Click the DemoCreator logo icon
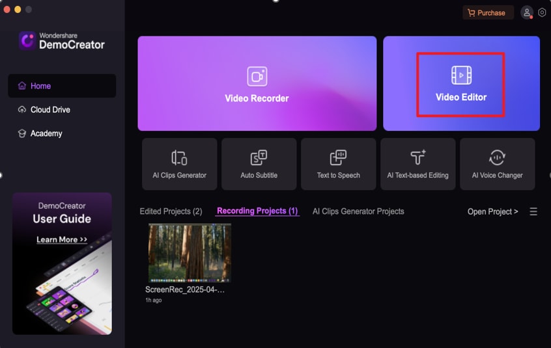551x348 pixels. tap(27, 41)
